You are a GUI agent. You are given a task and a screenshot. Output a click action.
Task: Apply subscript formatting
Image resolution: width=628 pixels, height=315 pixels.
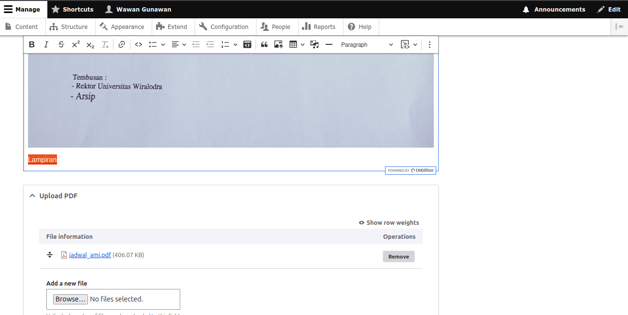tap(90, 44)
